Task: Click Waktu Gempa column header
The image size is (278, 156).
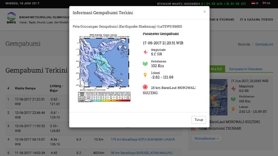Action: click(x=25, y=88)
